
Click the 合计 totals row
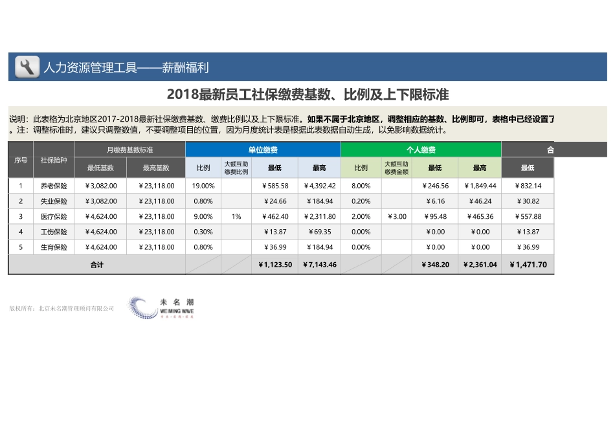point(97,264)
